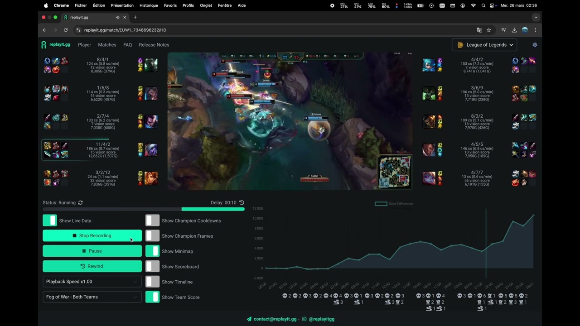
Task: Open the Player page
Action: 84,45
